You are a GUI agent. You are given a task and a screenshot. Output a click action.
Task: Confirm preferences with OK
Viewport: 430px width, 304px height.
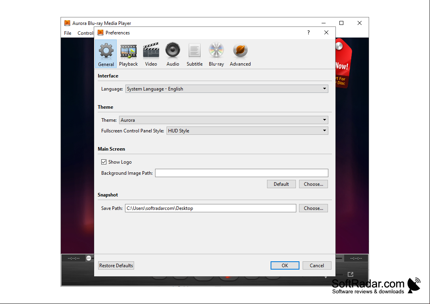click(285, 266)
